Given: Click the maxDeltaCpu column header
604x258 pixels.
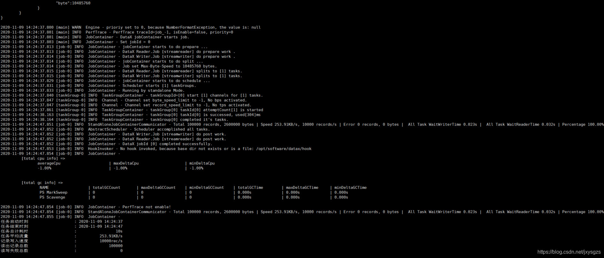Looking at the screenshot, I should click(x=126, y=163).
